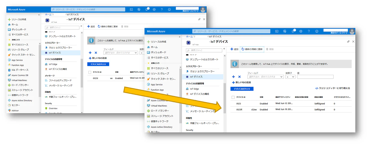Open account avatar in front window
Image resolution: width=368 pixels, height=145 pixels.
click(352, 31)
